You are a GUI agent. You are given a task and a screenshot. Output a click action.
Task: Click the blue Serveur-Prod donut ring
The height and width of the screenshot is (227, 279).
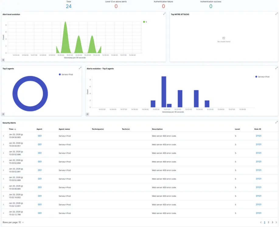[x=15, y=92]
